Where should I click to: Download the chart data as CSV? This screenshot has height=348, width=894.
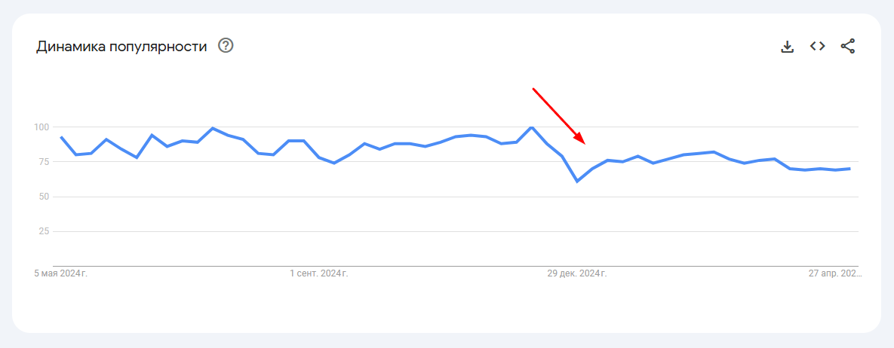[x=787, y=47]
